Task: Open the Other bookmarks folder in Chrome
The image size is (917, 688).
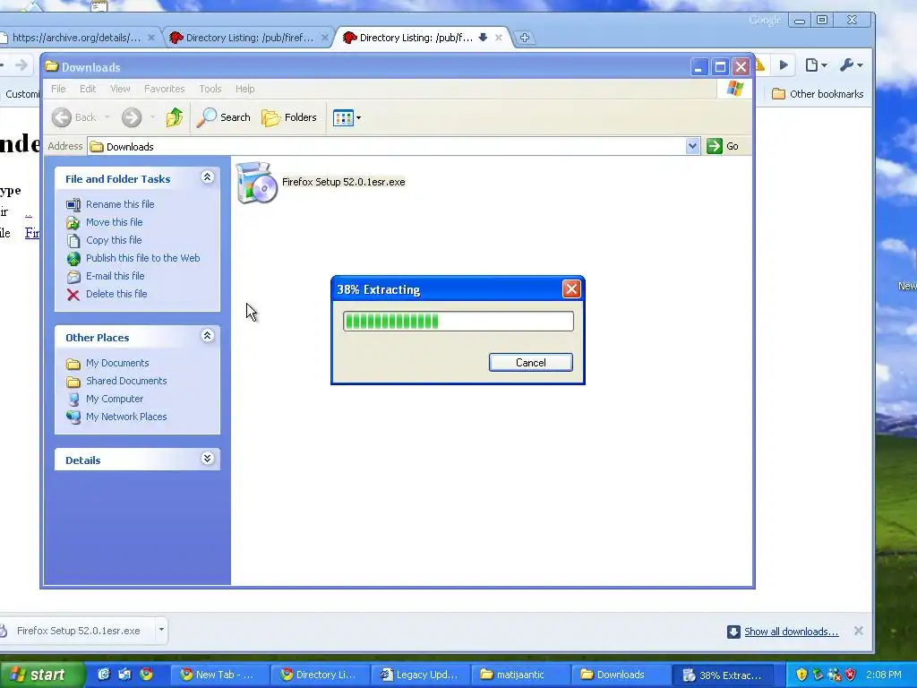Action: [818, 94]
